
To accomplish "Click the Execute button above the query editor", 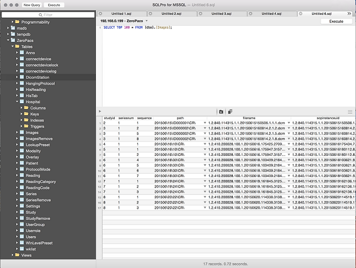I will [x=336, y=21].
